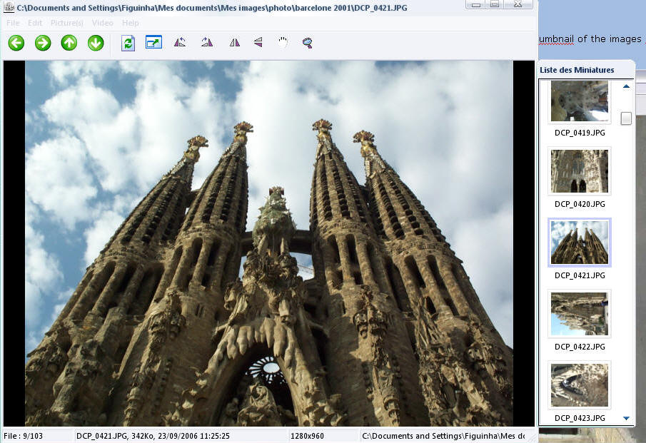The width and height of the screenshot is (646, 443).
Task: Click the status bar entry showing 342Ko and date
Action: click(x=153, y=436)
